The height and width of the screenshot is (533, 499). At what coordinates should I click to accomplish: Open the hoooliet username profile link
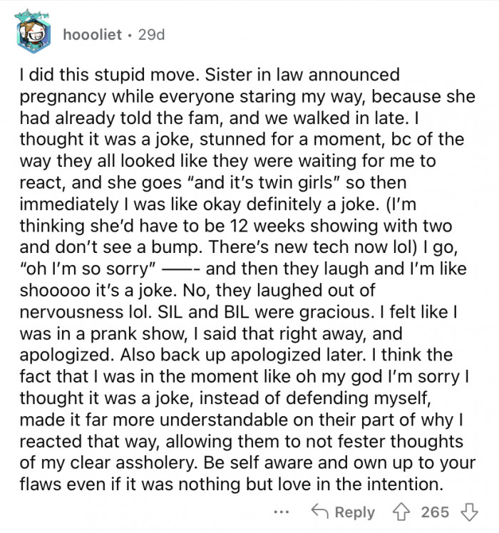[x=94, y=33]
